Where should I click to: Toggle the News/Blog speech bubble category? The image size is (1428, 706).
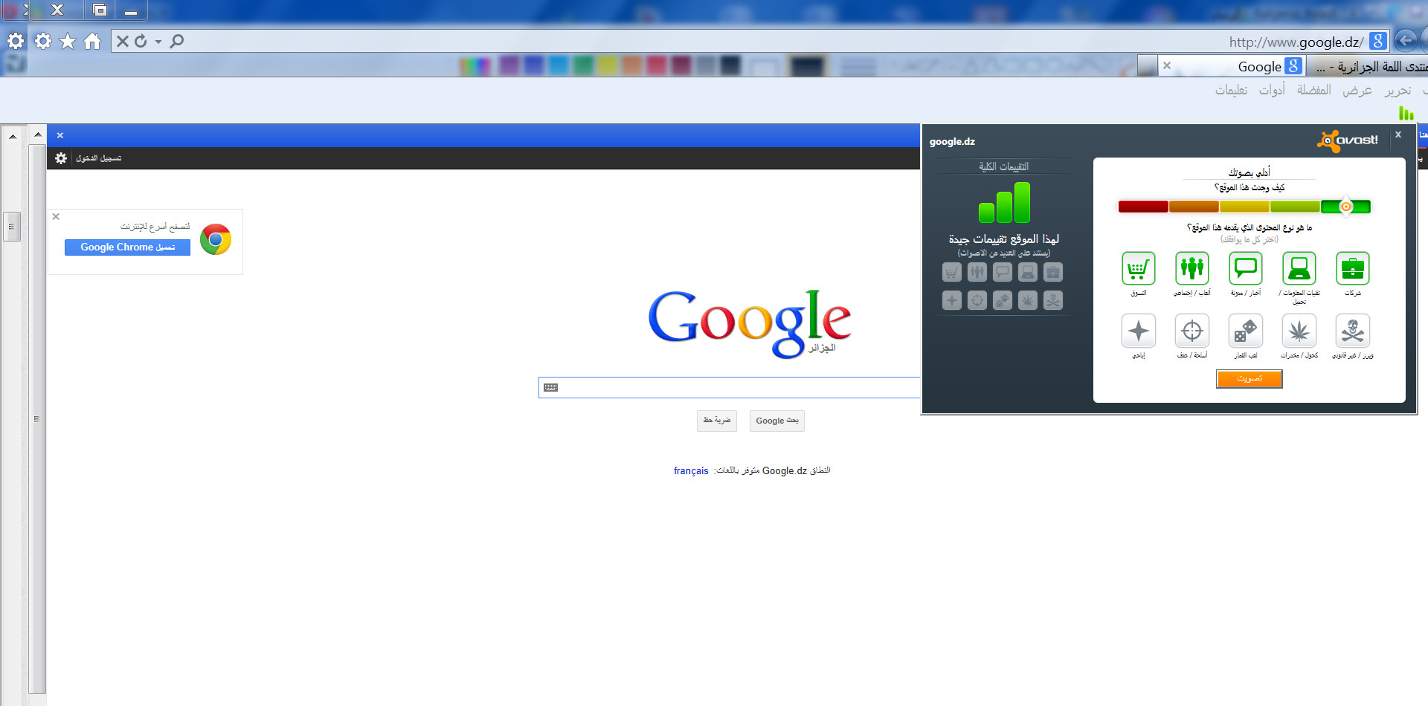coord(1245,269)
